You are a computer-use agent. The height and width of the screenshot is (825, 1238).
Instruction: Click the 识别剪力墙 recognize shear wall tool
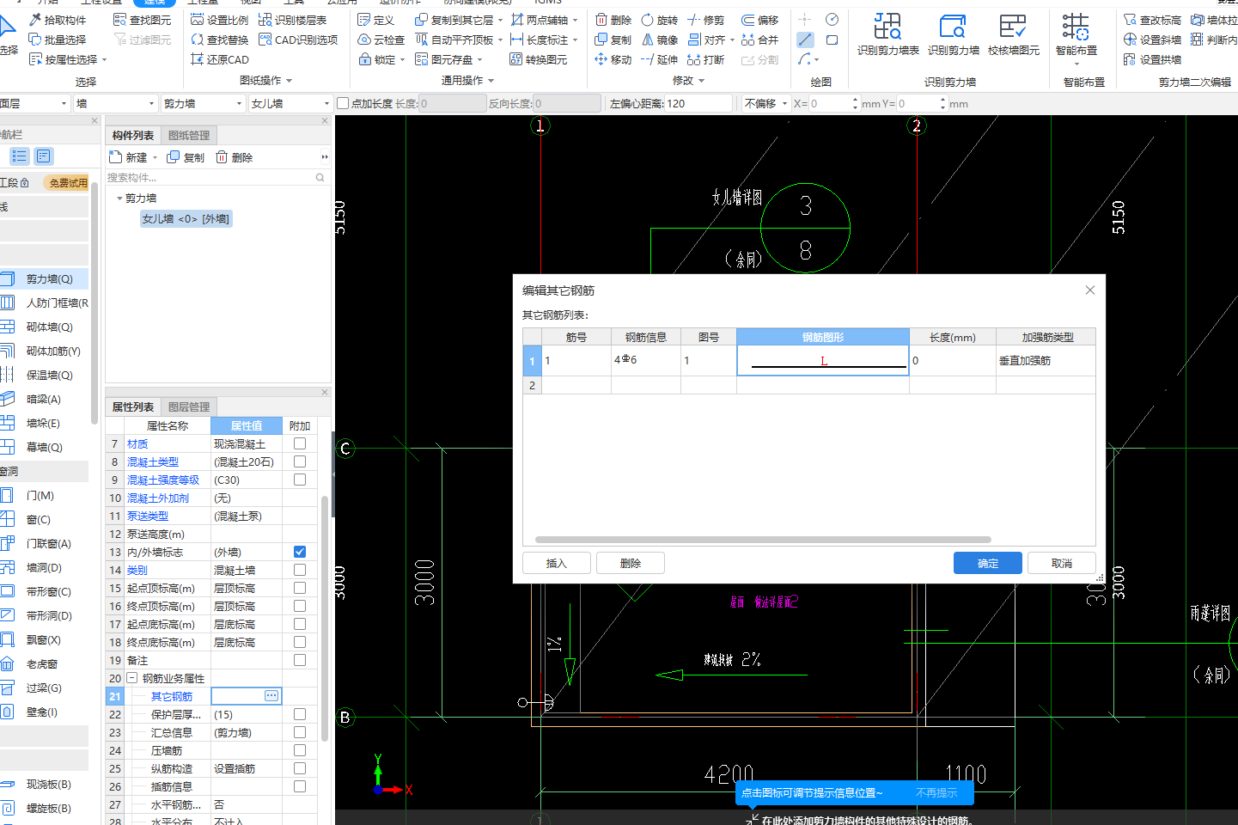(954, 35)
